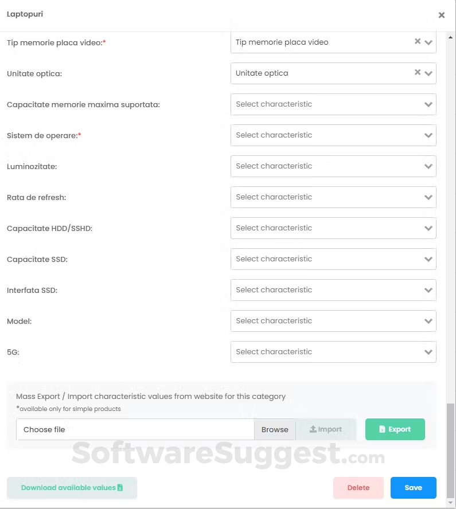Clear the Tip memorie placa video selection
456x509 pixels.
click(x=418, y=41)
